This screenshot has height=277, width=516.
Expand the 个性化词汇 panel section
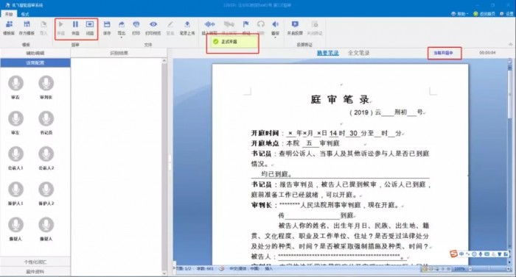[35, 262]
